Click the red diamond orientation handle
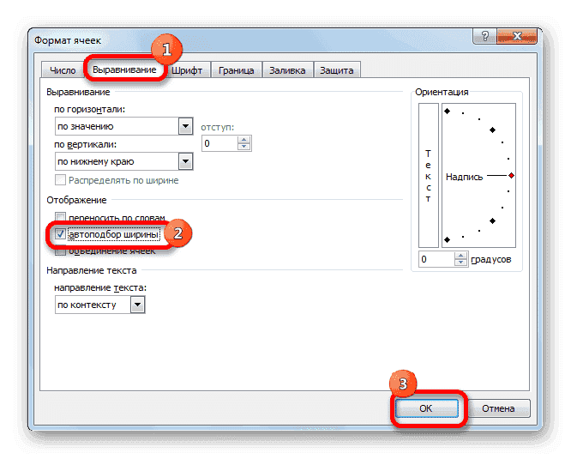The width and height of the screenshot is (571, 459). (511, 176)
